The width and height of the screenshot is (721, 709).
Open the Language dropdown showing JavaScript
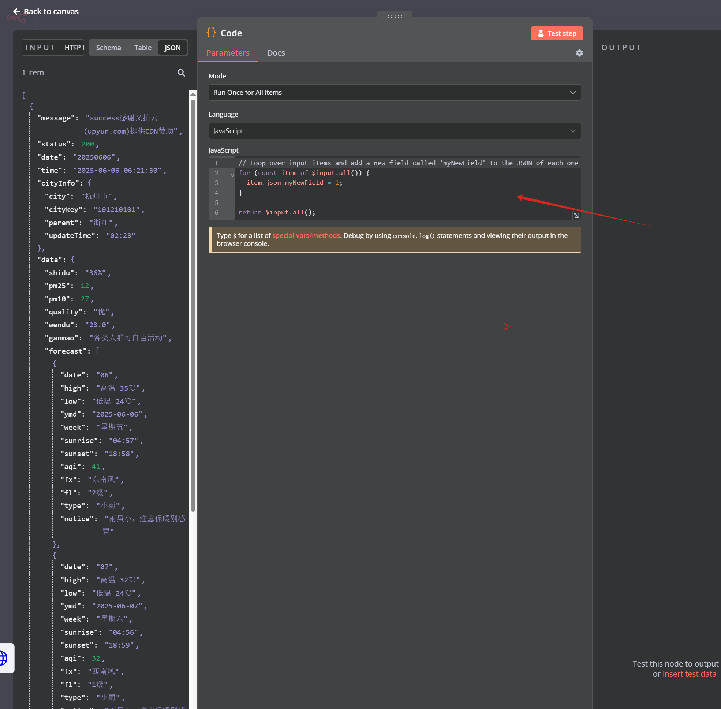pyautogui.click(x=395, y=131)
